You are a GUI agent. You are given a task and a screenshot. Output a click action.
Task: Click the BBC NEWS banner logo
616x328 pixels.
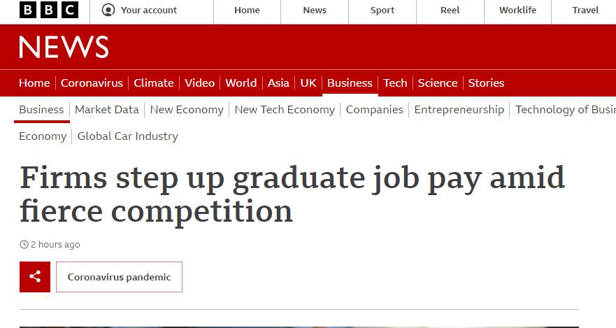pyautogui.click(x=64, y=48)
